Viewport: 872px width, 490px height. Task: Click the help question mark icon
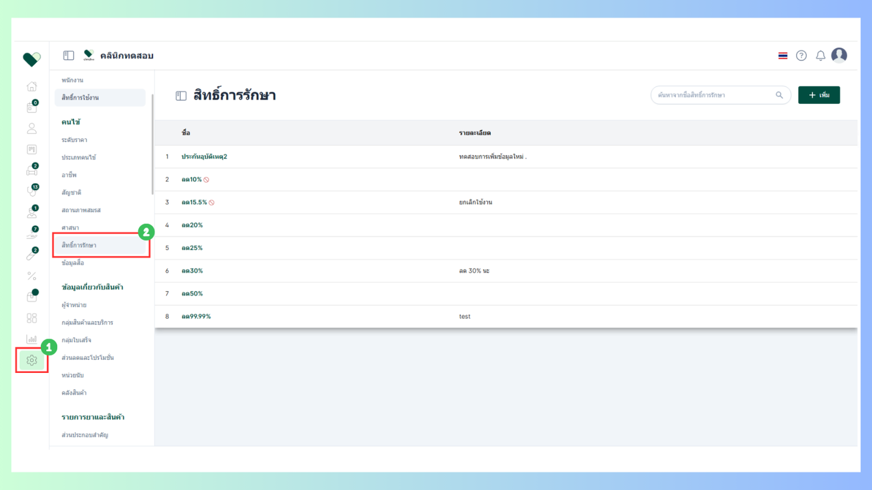tap(802, 55)
